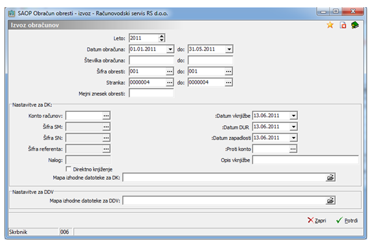Click the Proti konto input field
This screenshot has height=244, width=371.
(x=271, y=149)
